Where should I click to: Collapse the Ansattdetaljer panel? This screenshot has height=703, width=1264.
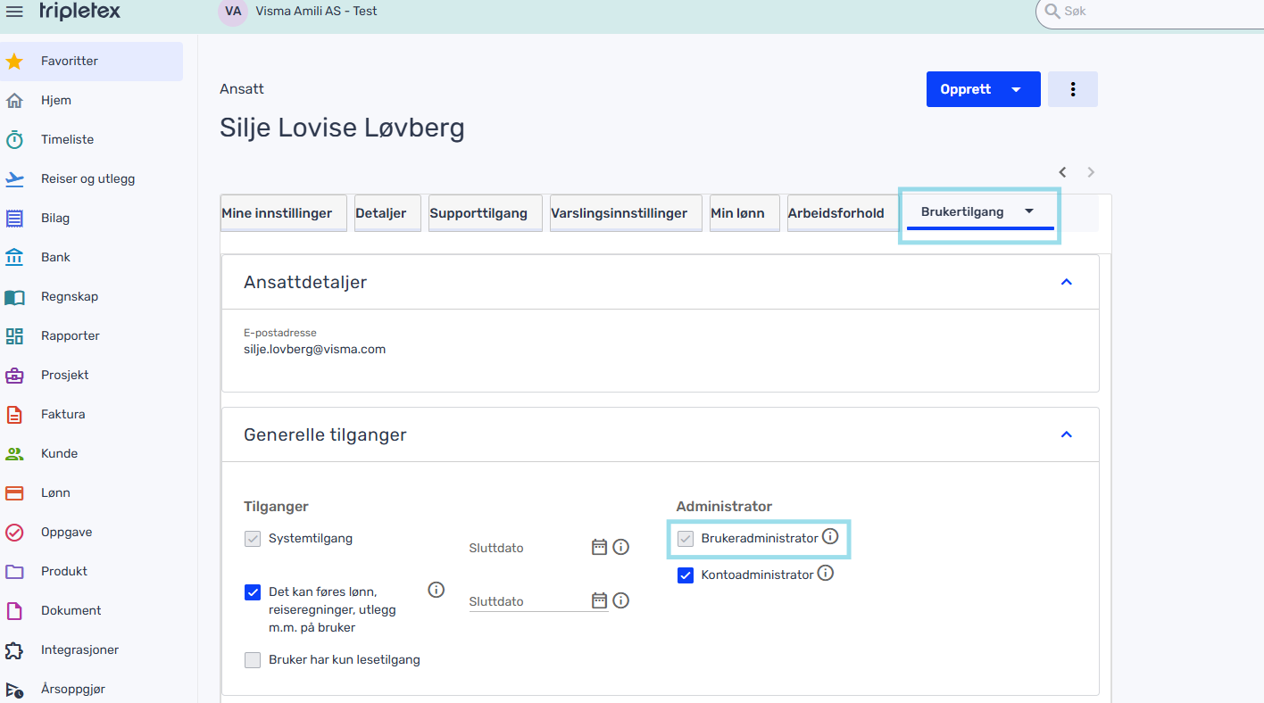pyautogui.click(x=1066, y=281)
